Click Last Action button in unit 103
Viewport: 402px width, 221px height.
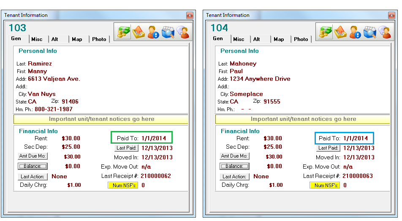click(33, 177)
